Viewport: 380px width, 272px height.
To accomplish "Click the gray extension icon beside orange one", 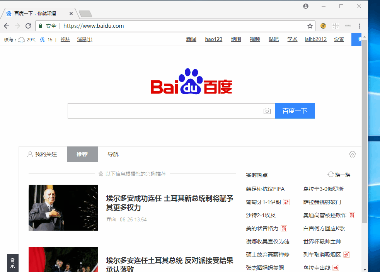I will point(336,25).
